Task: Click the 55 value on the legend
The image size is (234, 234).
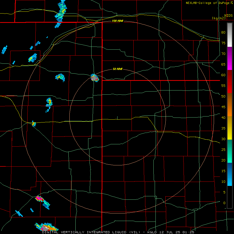Action: [223, 86]
